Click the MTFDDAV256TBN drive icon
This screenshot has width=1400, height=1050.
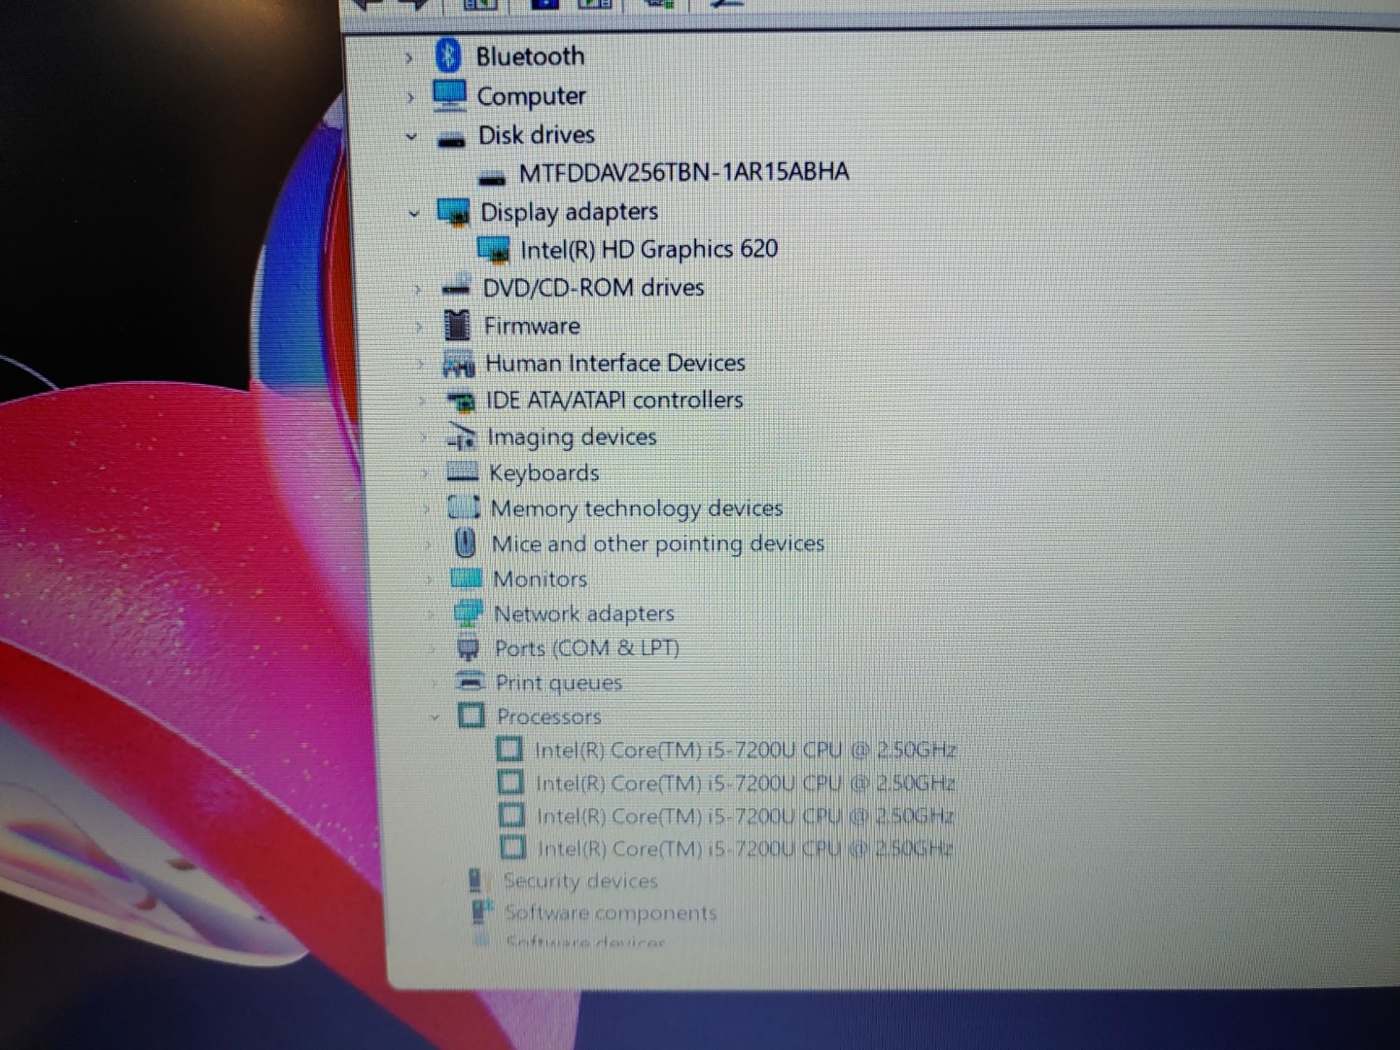tap(493, 176)
